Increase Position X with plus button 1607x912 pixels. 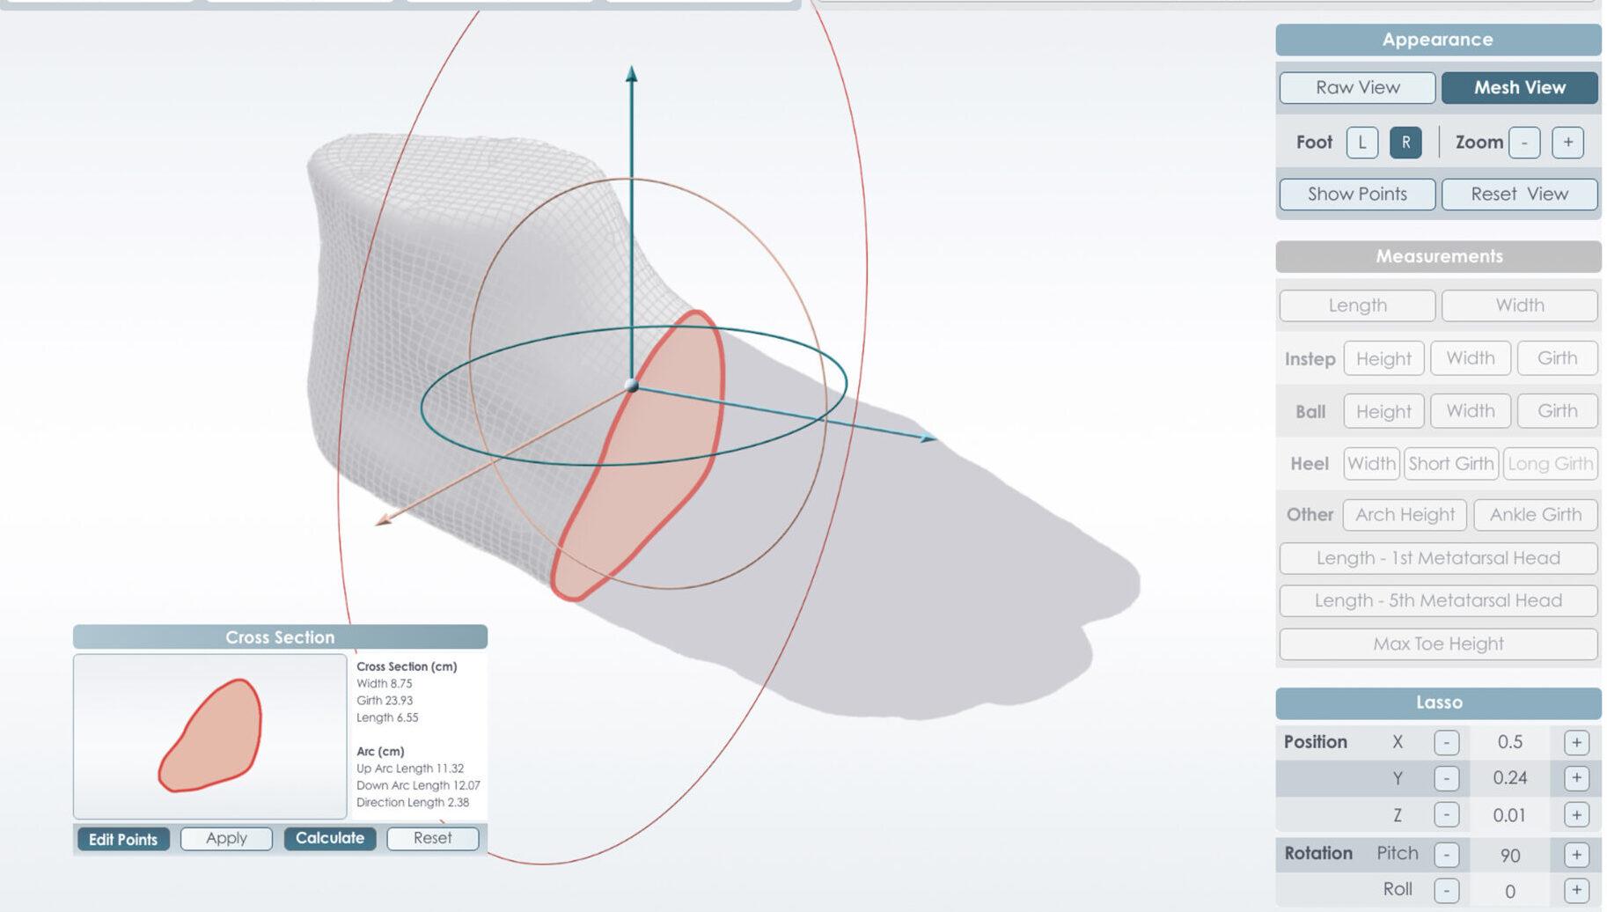coord(1575,742)
